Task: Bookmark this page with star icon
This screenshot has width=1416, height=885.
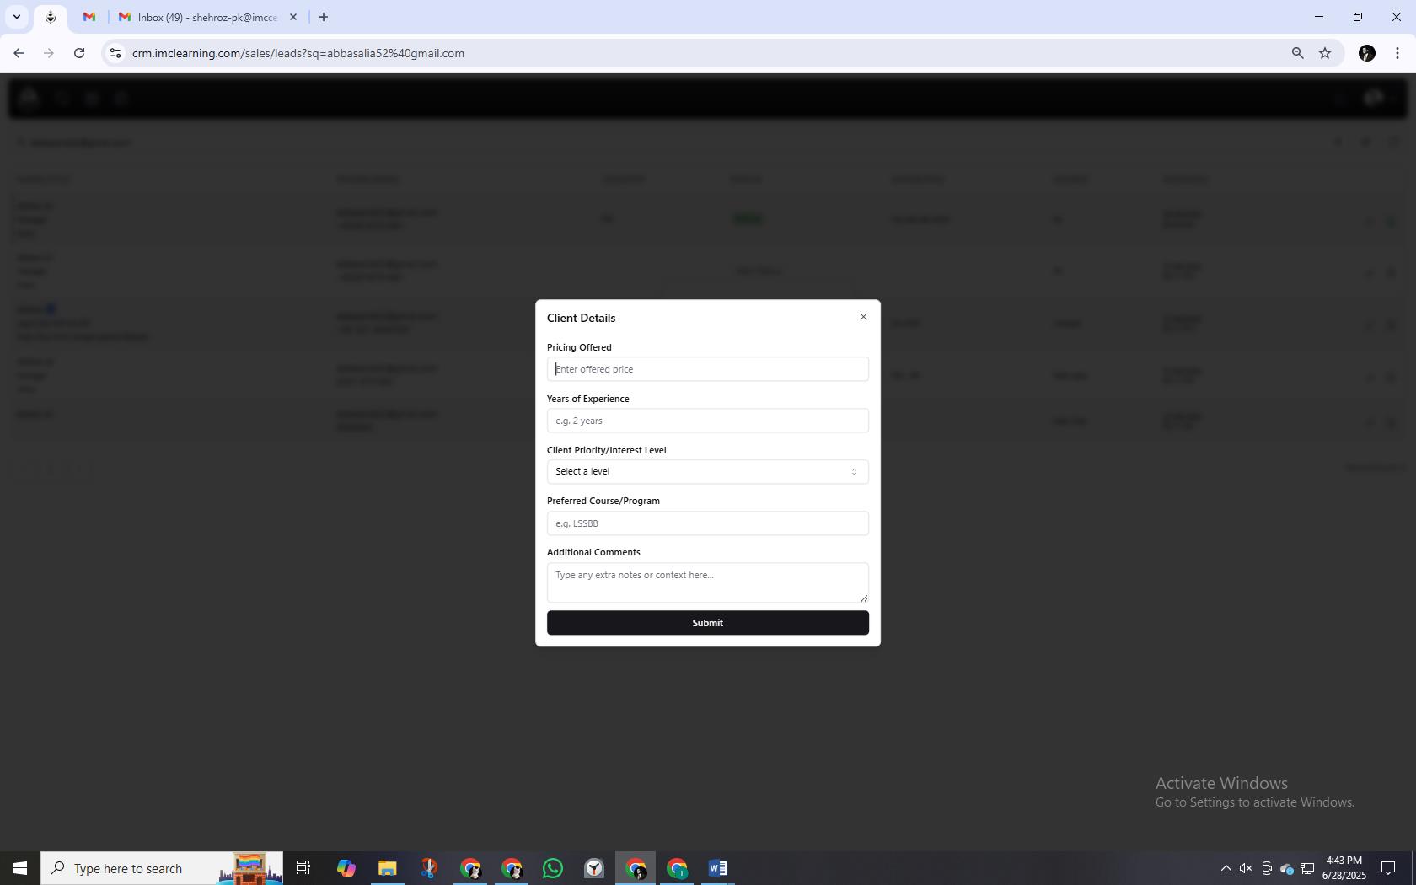Action: pyautogui.click(x=1325, y=53)
